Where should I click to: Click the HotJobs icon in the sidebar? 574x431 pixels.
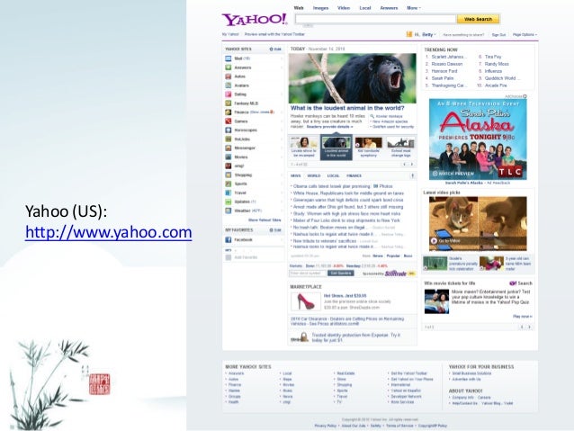point(228,139)
